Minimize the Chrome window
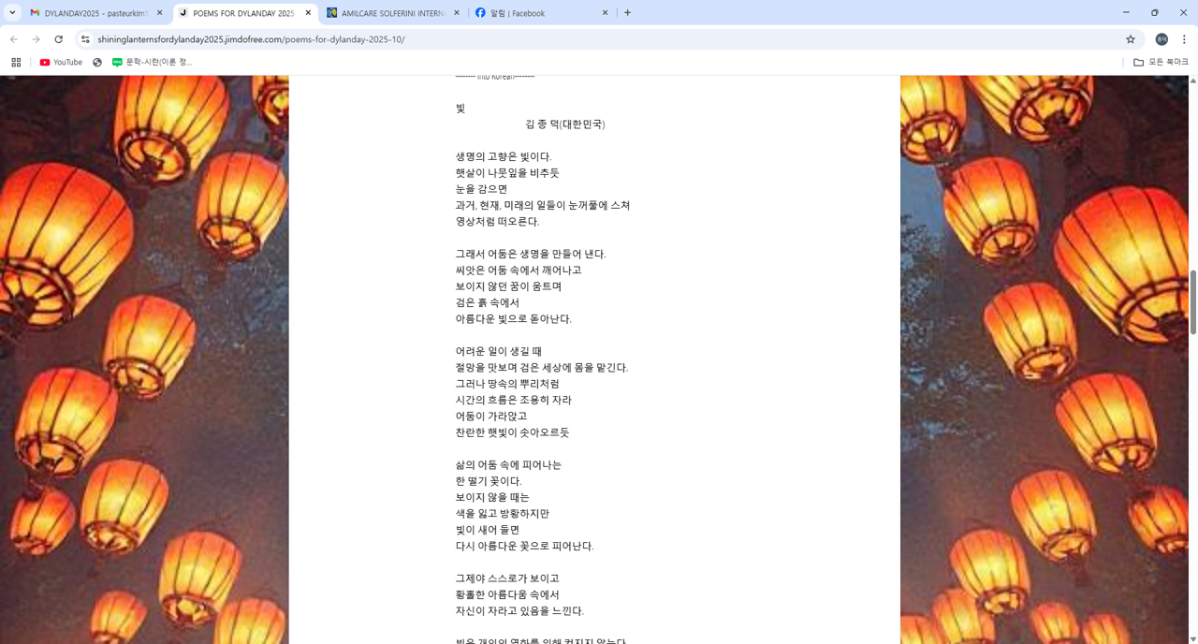This screenshot has width=1198, height=644. (1126, 12)
